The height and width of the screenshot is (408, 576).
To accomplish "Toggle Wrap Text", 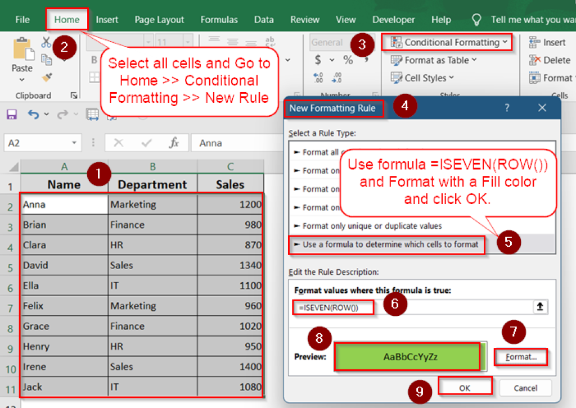I will pos(270,40).
